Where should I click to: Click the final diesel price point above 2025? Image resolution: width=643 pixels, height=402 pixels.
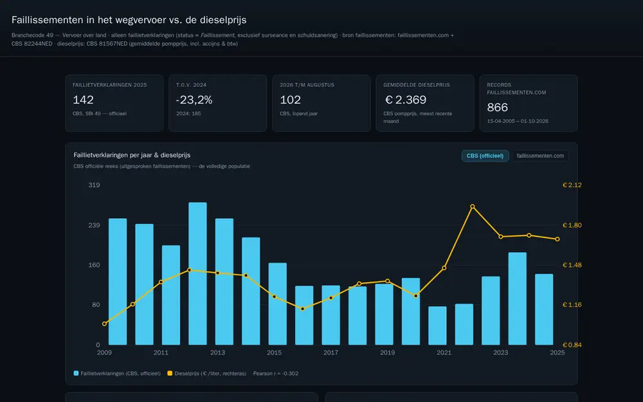[557, 239]
